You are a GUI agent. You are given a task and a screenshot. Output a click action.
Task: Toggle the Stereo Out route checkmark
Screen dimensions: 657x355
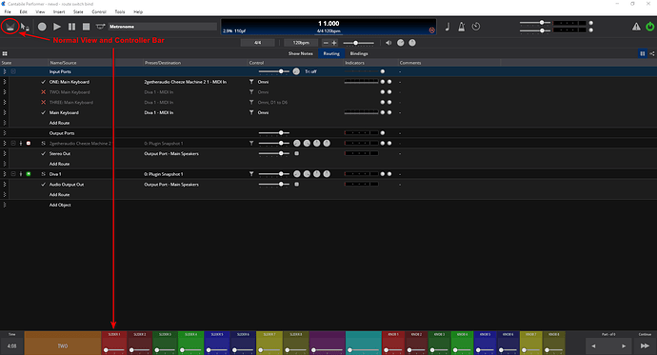tap(43, 153)
